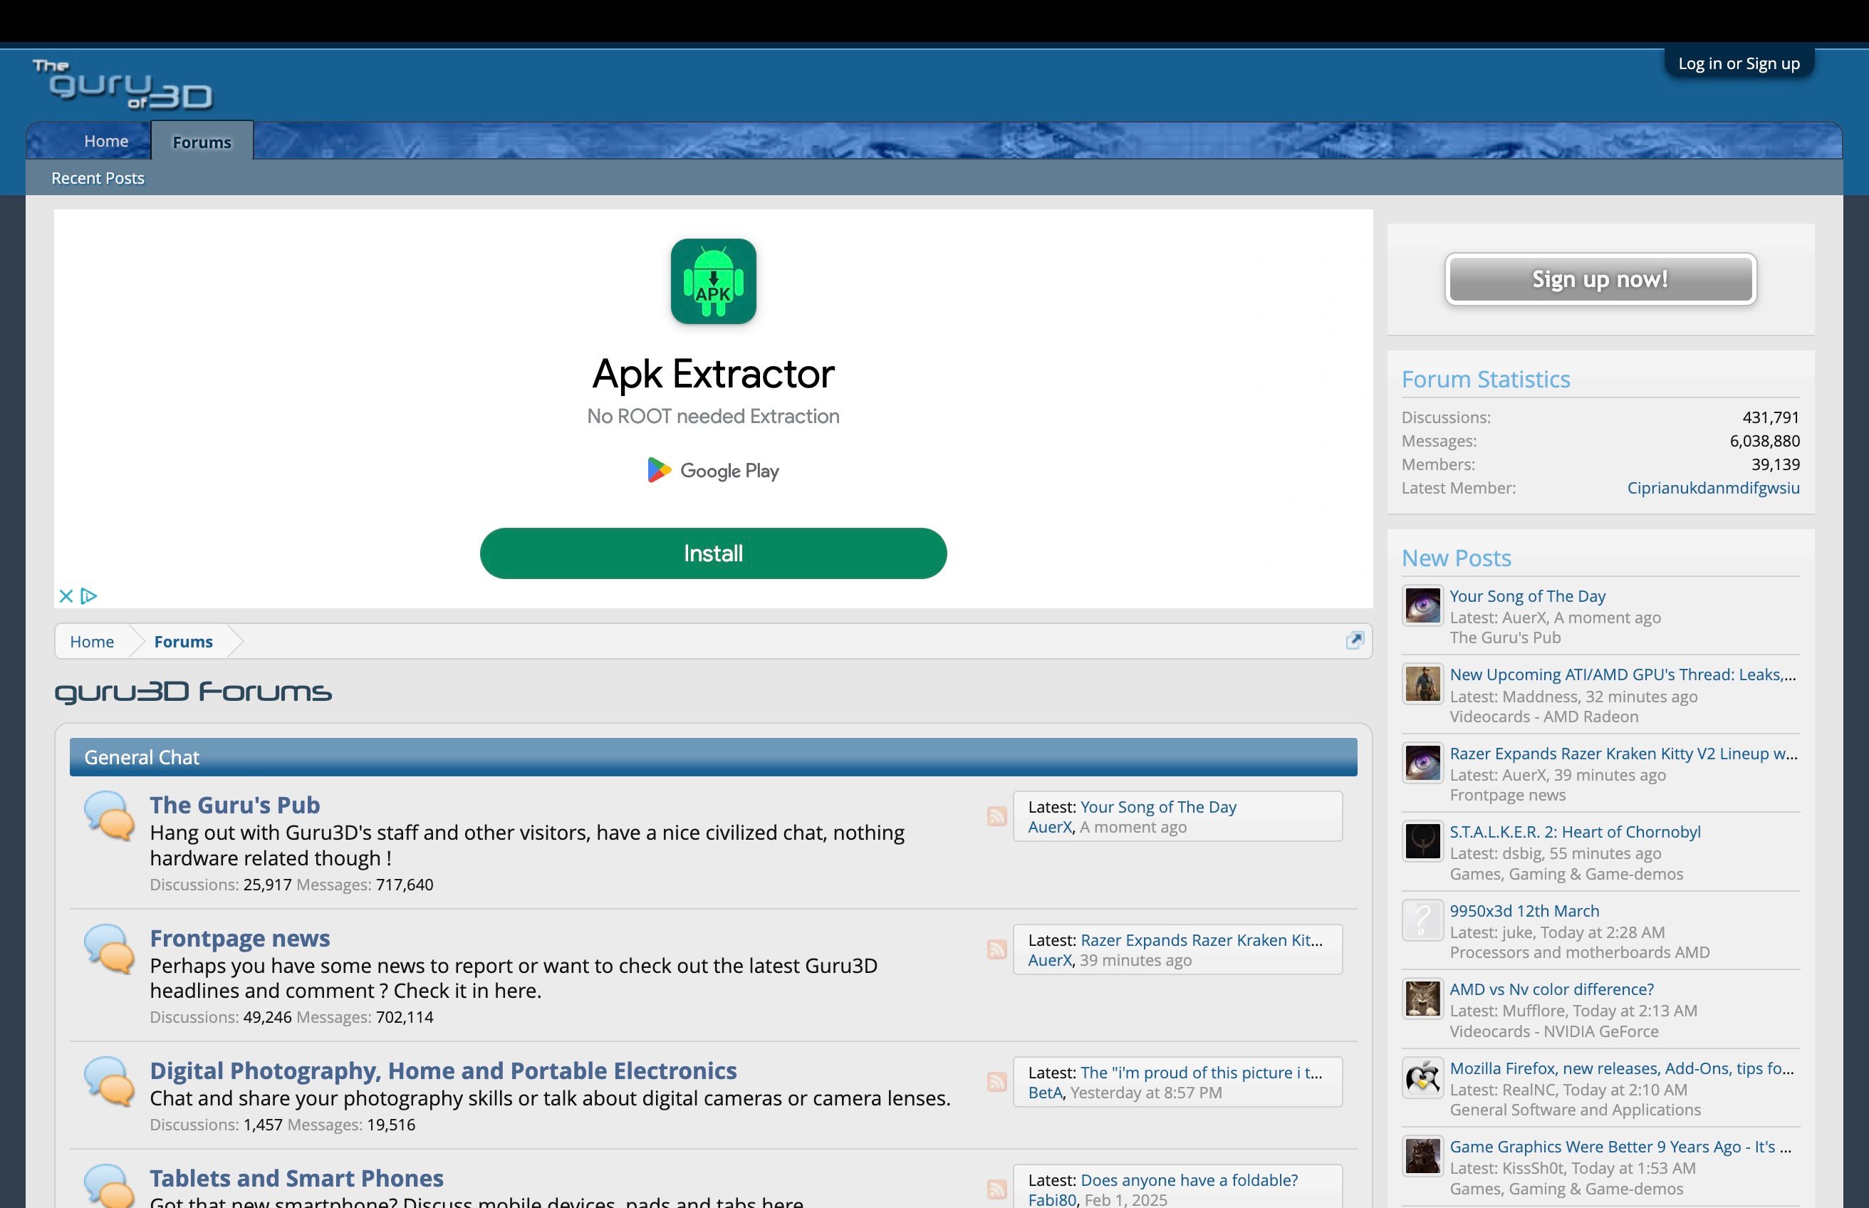1869x1208 pixels.
Task: Click the green Install button
Action: (713, 553)
